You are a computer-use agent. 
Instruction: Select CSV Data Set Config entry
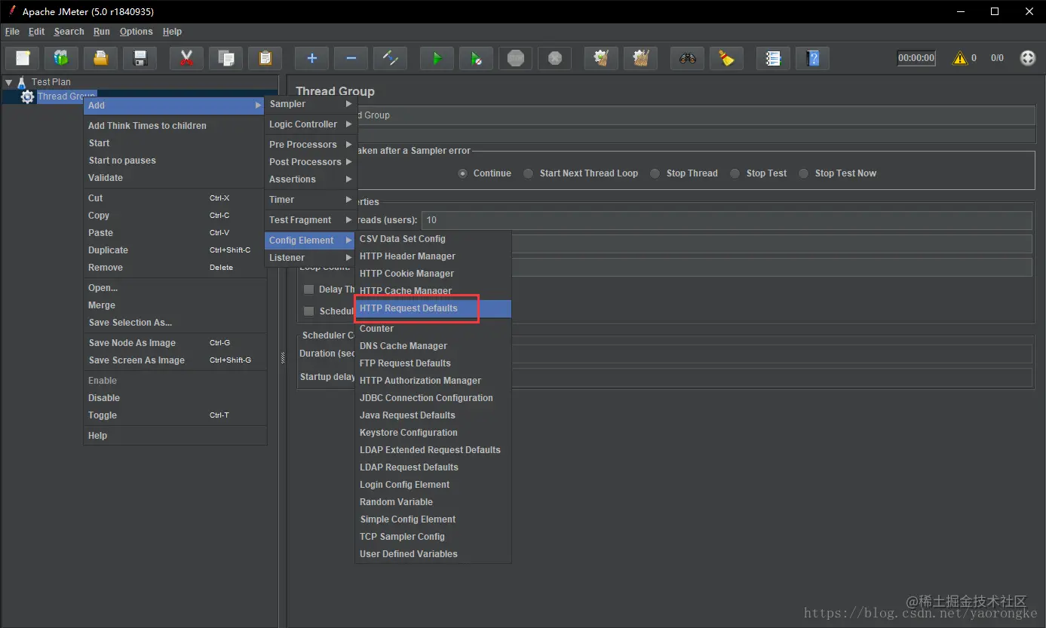point(434,239)
